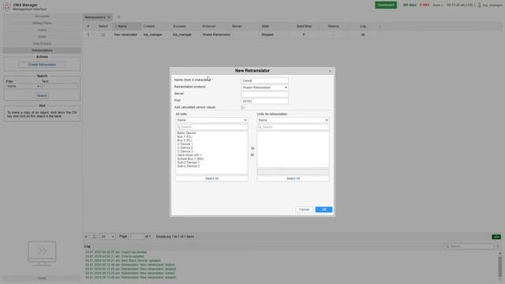Screen dimensions: 505x284
Task: Sort table by Name column header
Action: click(x=127, y=26)
